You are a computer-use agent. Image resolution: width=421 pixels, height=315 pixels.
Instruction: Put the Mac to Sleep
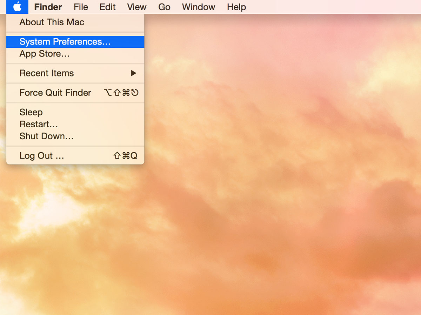click(x=31, y=112)
